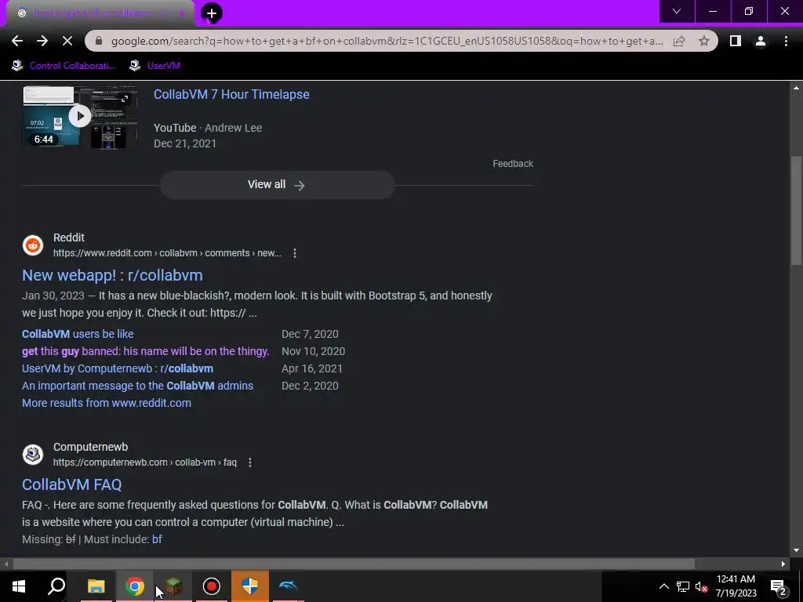Open the get this guy banned link
Viewport: 803px width, 602px height.
coord(145,351)
